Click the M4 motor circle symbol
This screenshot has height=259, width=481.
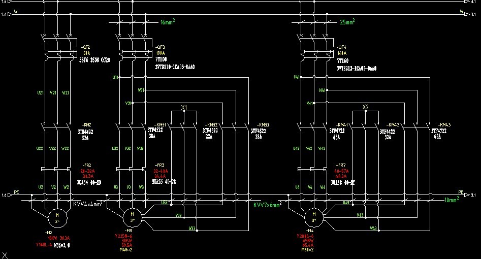(x=313, y=217)
